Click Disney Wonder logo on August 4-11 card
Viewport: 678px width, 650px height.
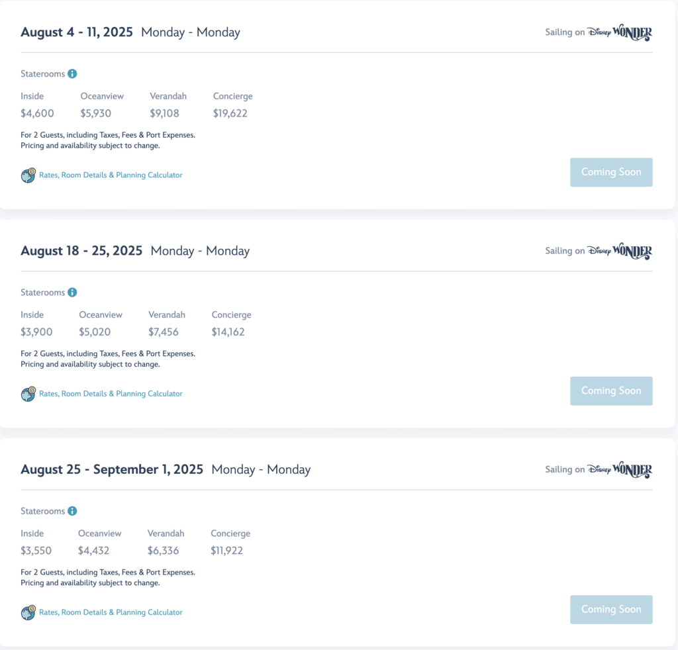click(x=620, y=32)
